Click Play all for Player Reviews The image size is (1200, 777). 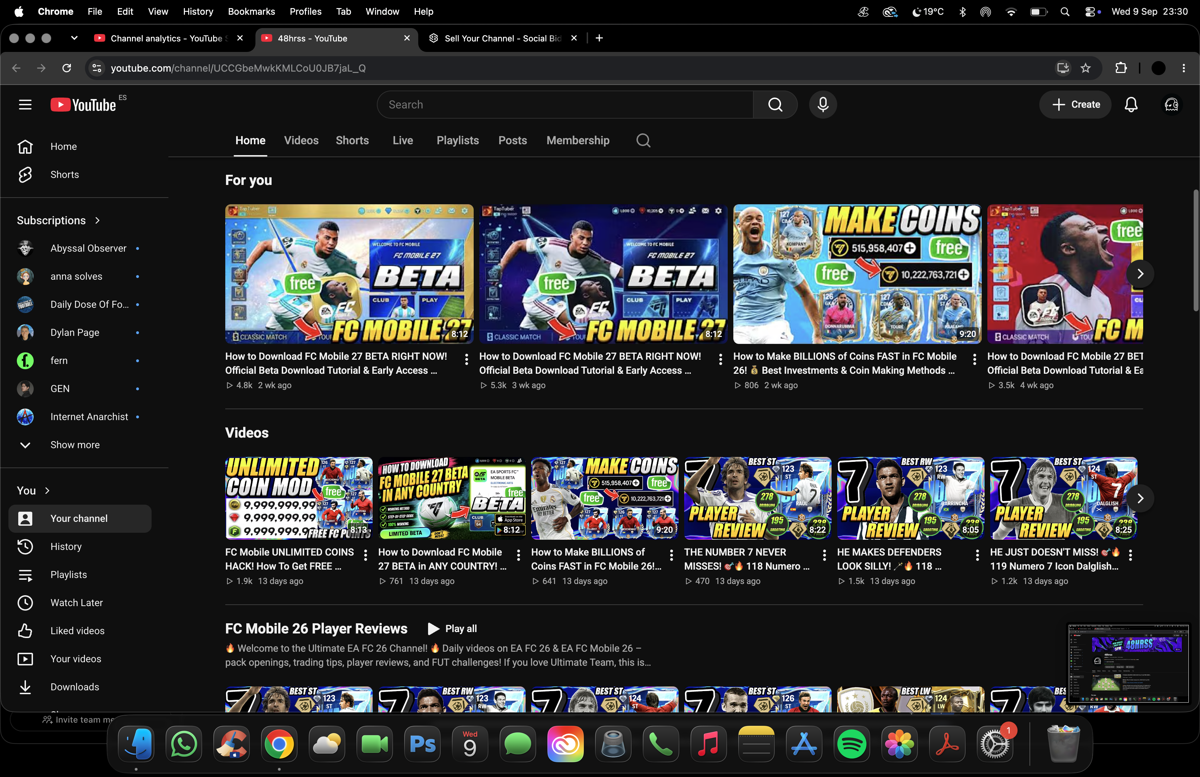[452, 628]
